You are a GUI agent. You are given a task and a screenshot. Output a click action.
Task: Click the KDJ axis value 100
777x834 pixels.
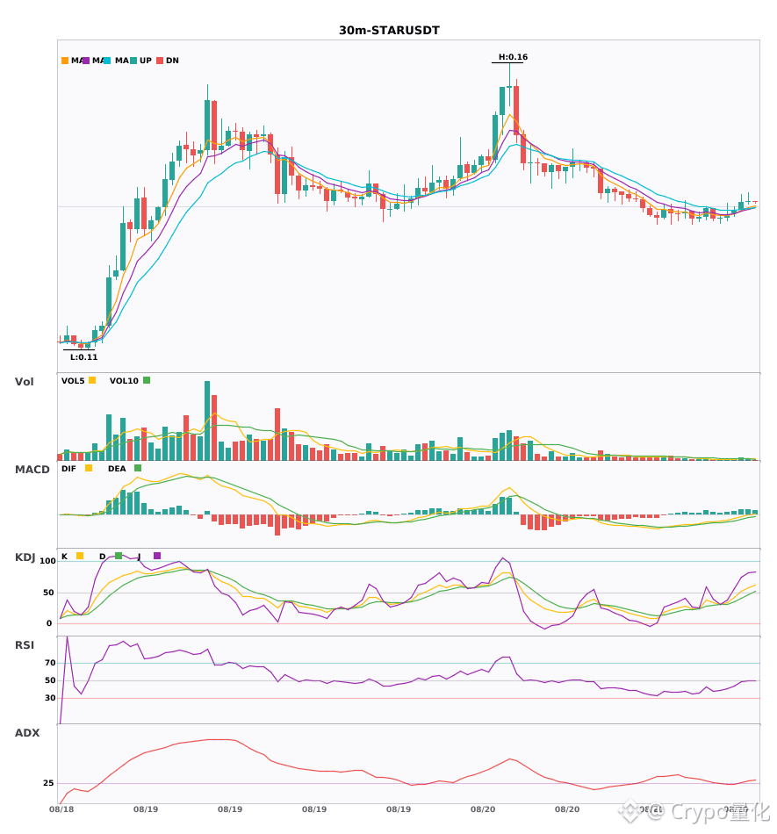coord(48,561)
